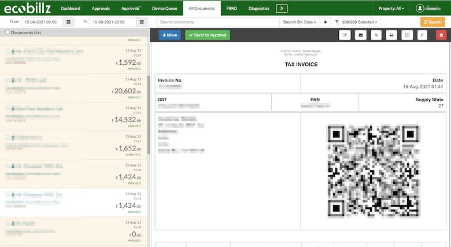The width and height of the screenshot is (451, 247).
Task: Select the All Documents tab
Action: pos(202,8)
